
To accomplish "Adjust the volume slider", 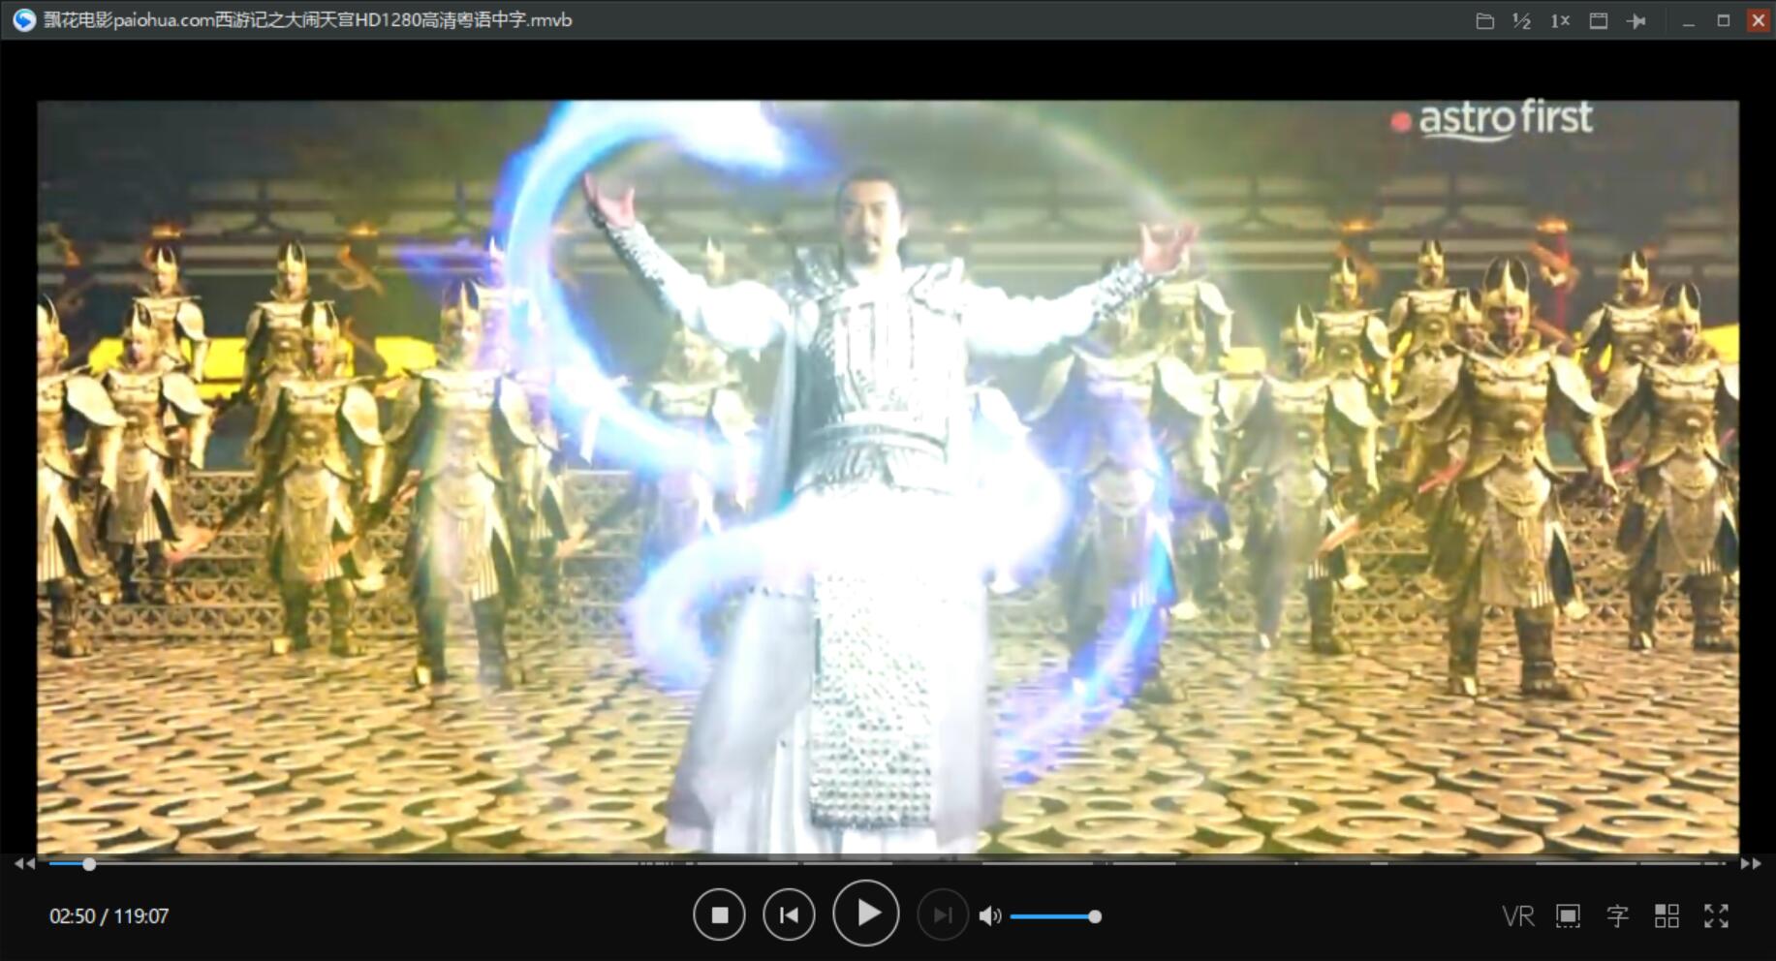I will 1055,916.
